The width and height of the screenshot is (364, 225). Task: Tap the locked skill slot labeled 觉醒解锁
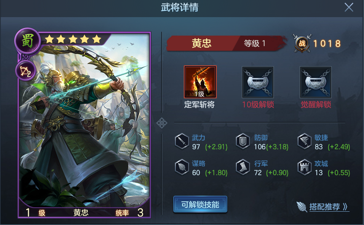(316, 82)
